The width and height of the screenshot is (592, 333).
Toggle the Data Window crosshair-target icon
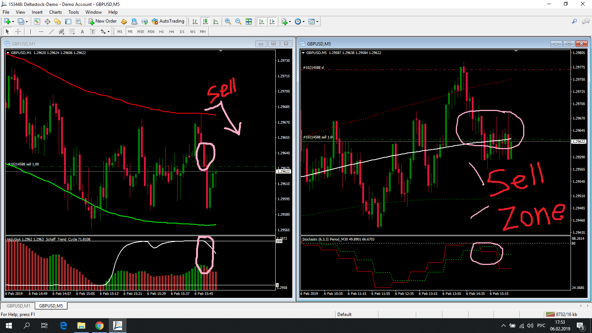(47, 21)
